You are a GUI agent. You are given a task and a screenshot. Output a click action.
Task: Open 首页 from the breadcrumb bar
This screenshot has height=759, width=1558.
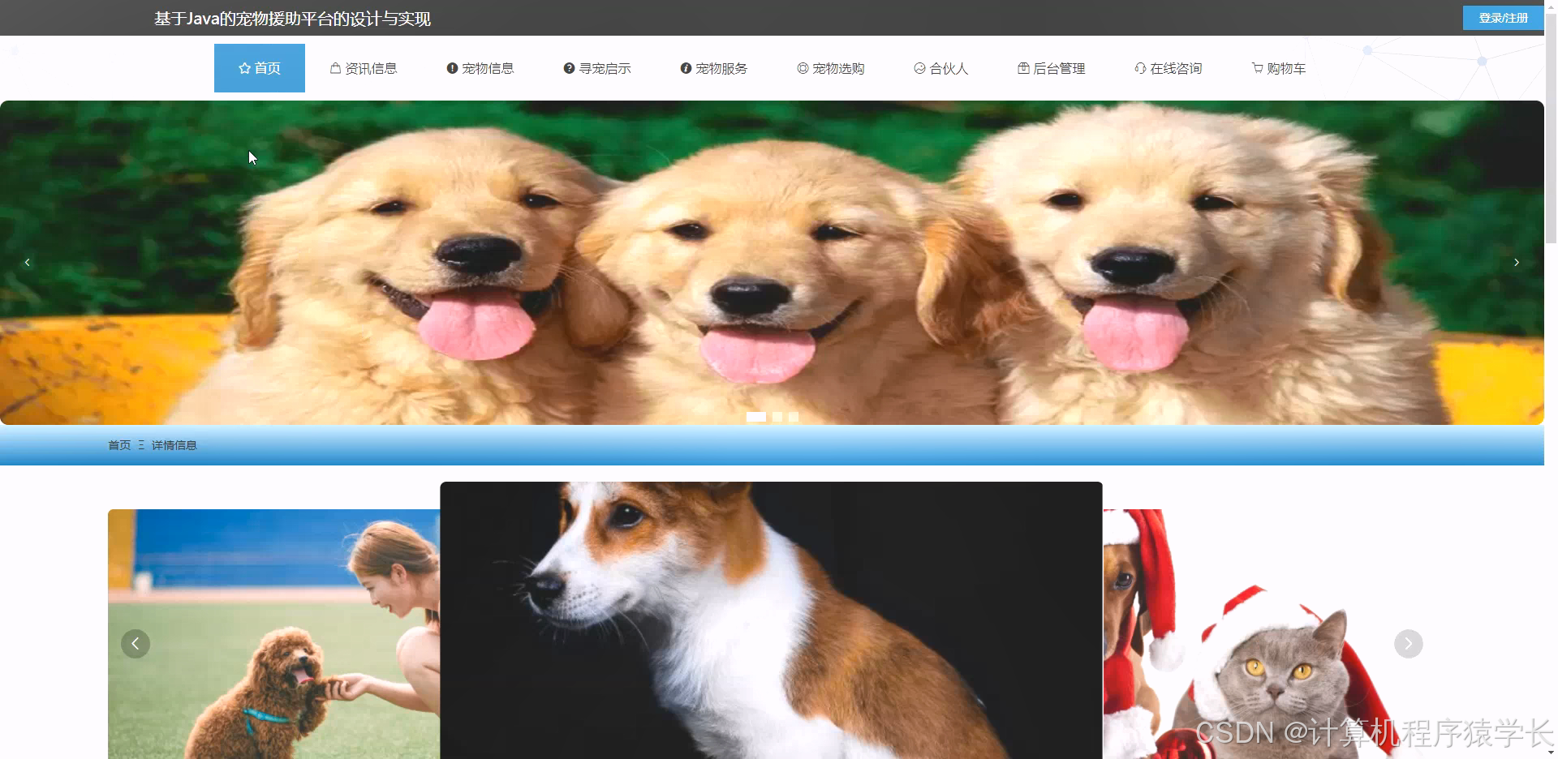click(x=119, y=444)
